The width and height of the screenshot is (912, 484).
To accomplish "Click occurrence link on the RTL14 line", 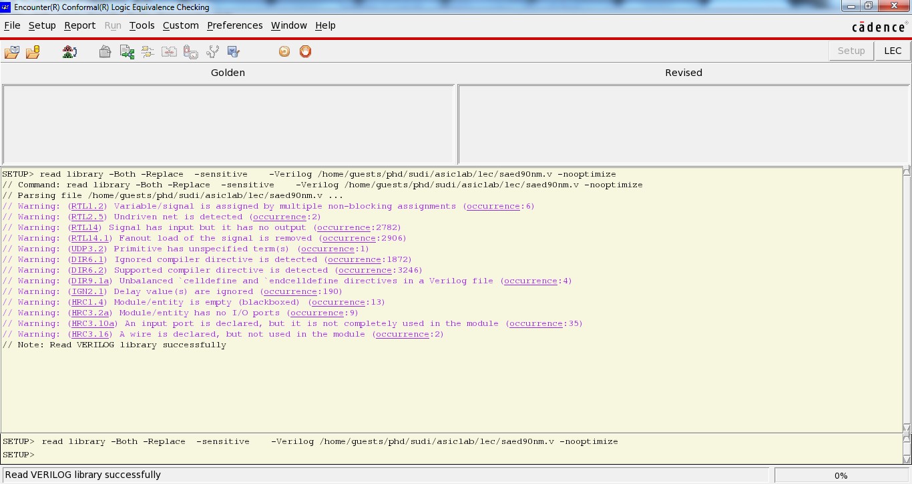I will coord(343,227).
